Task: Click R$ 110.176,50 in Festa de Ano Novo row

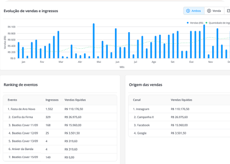Action: click(74, 109)
